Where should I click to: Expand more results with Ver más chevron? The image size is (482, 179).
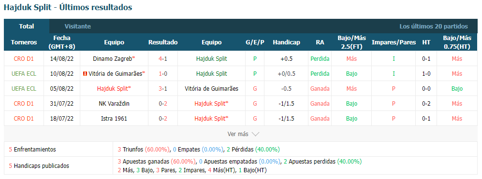tap(255, 134)
